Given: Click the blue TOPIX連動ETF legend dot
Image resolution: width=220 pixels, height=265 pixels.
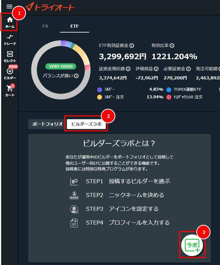Looking at the screenshot, I should [x=169, y=90].
